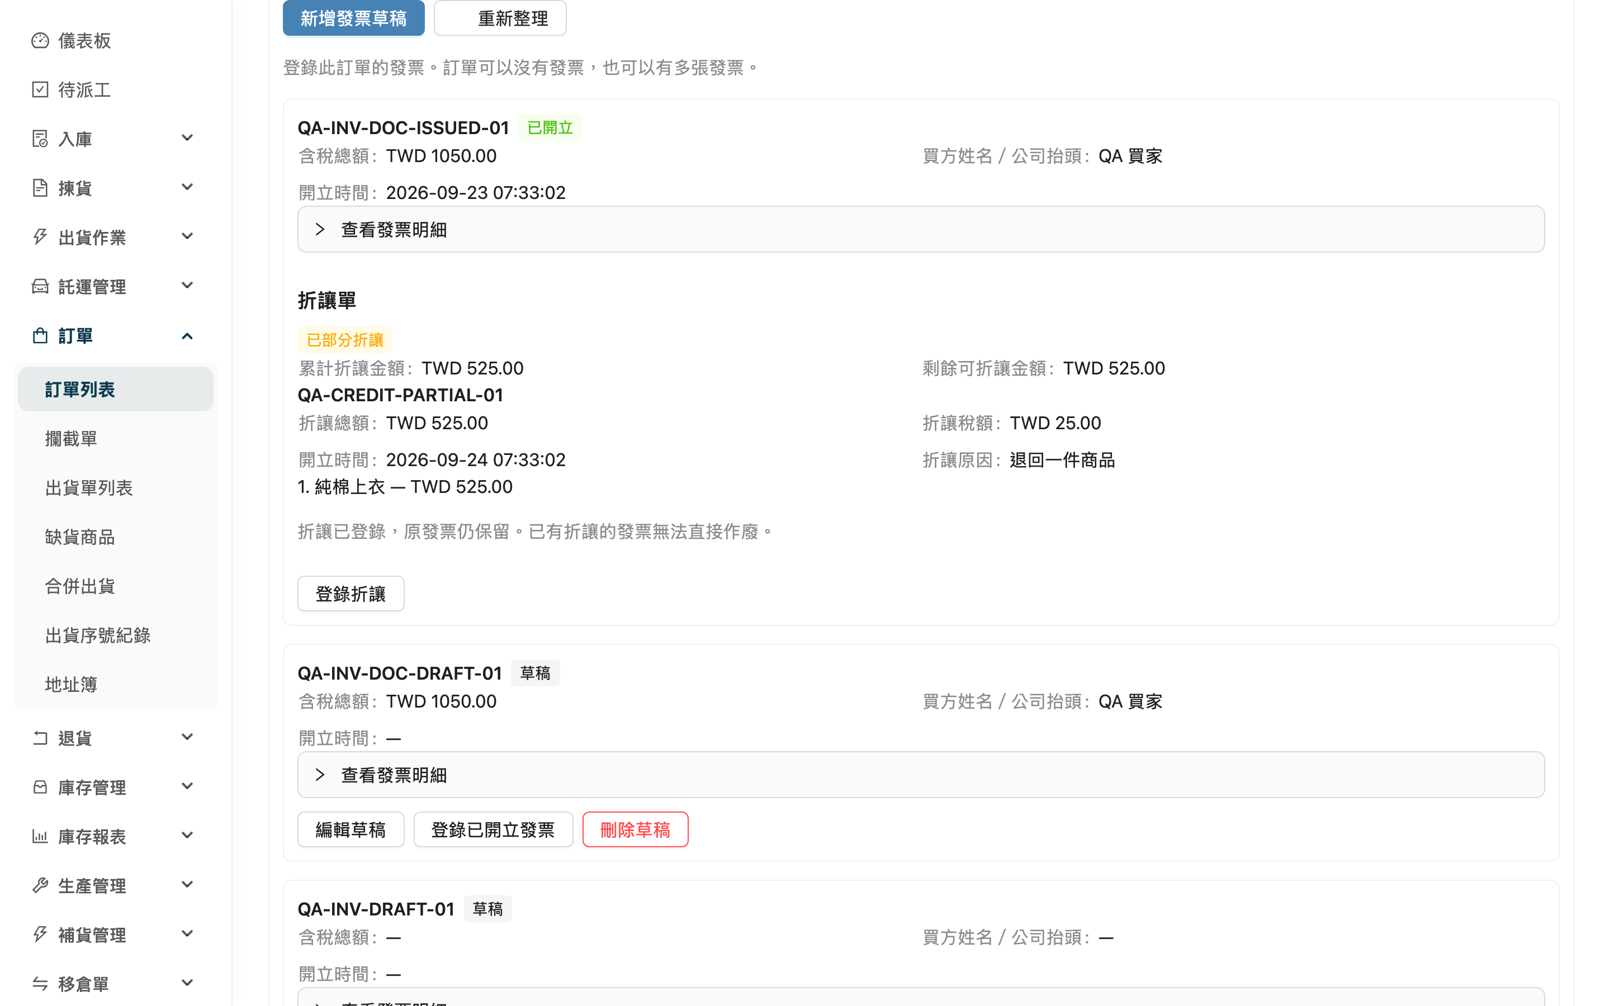Click the 庫存報表 bar chart icon
Viewport: 1610px width, 1006px height.
pos(40,836)
